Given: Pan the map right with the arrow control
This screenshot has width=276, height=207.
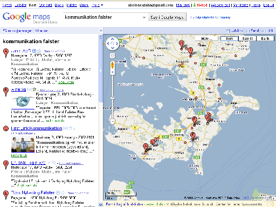Looking at the screenshot, I should tap(117, 43).
